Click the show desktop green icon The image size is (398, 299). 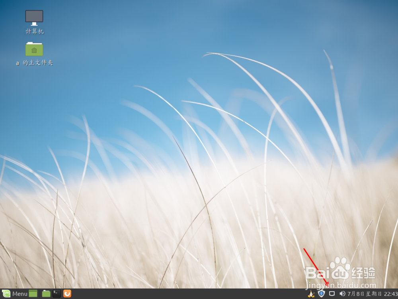(33, 294)
